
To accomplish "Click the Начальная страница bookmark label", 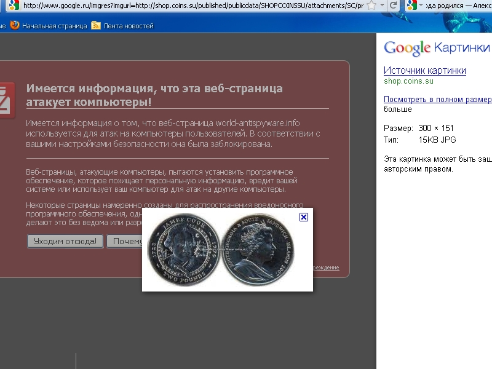I will [55, 26].
